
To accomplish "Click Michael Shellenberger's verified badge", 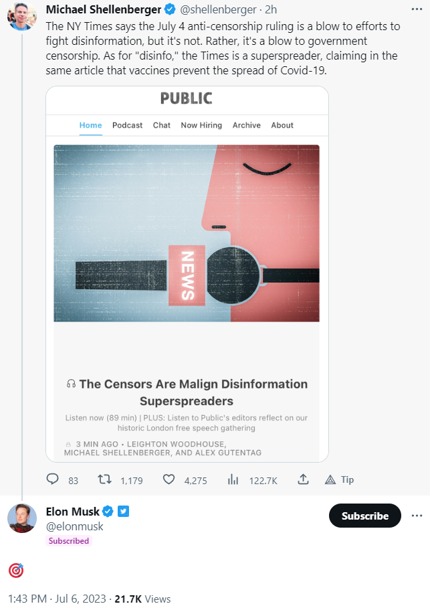I will [170, 10].
